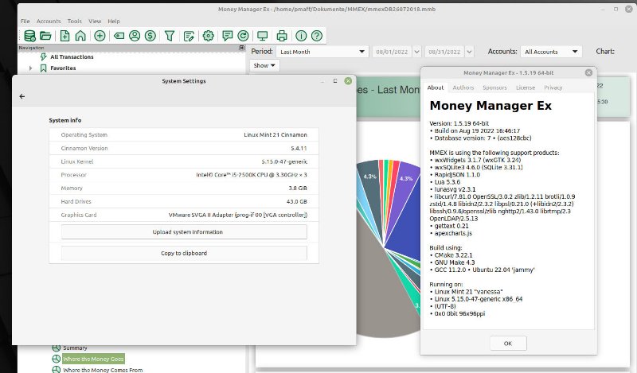Click the end date field 08/31/2022
Screen dimensions: 637x373
444,52
